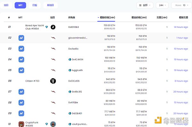Click the whale icon beside 0x4C4A54
This screenshot has height=127, width=192.
coord(70,60)
